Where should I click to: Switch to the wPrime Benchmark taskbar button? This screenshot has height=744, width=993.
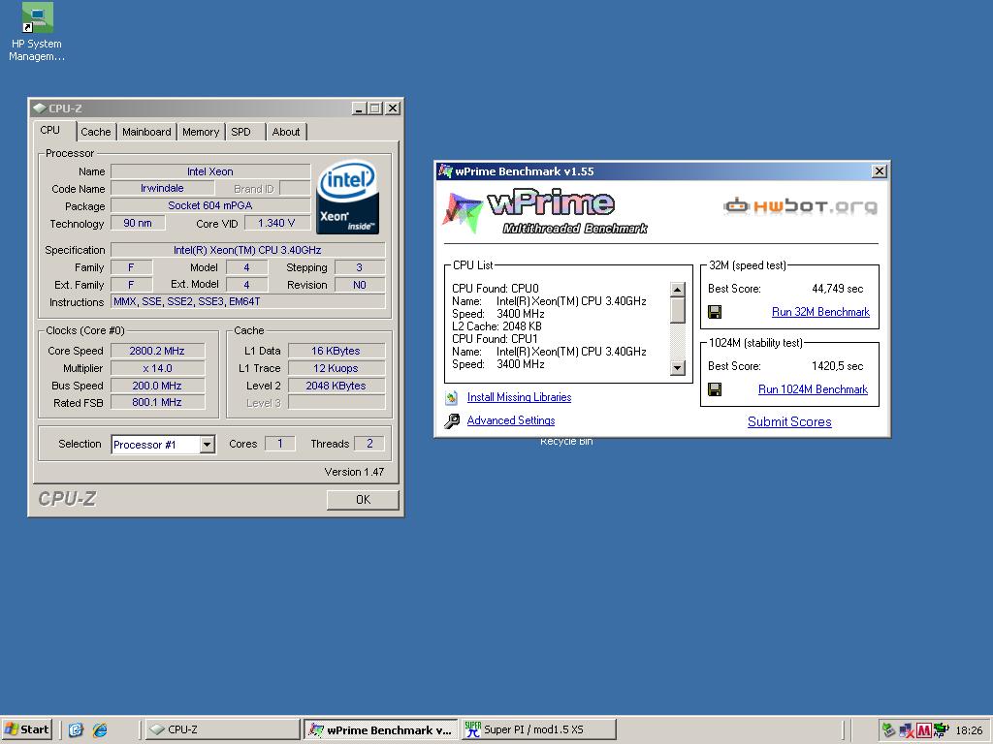click(x=380, y=729)
